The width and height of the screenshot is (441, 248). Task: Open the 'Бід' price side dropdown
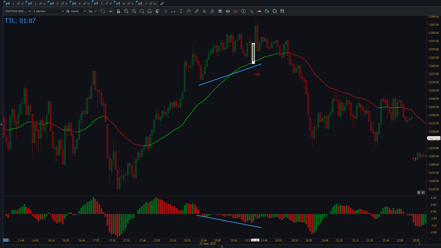(x=92, y=11)
